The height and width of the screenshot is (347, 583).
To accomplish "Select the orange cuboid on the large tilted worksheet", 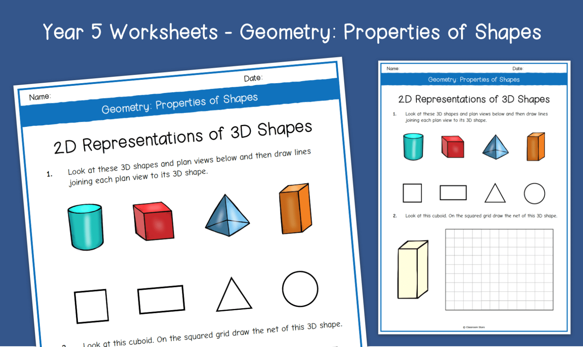I will tap(295, 209).
